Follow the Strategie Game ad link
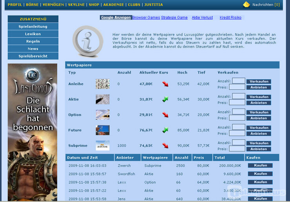The image size is (290, 202). pyautogui.click(x=174, y=18)
